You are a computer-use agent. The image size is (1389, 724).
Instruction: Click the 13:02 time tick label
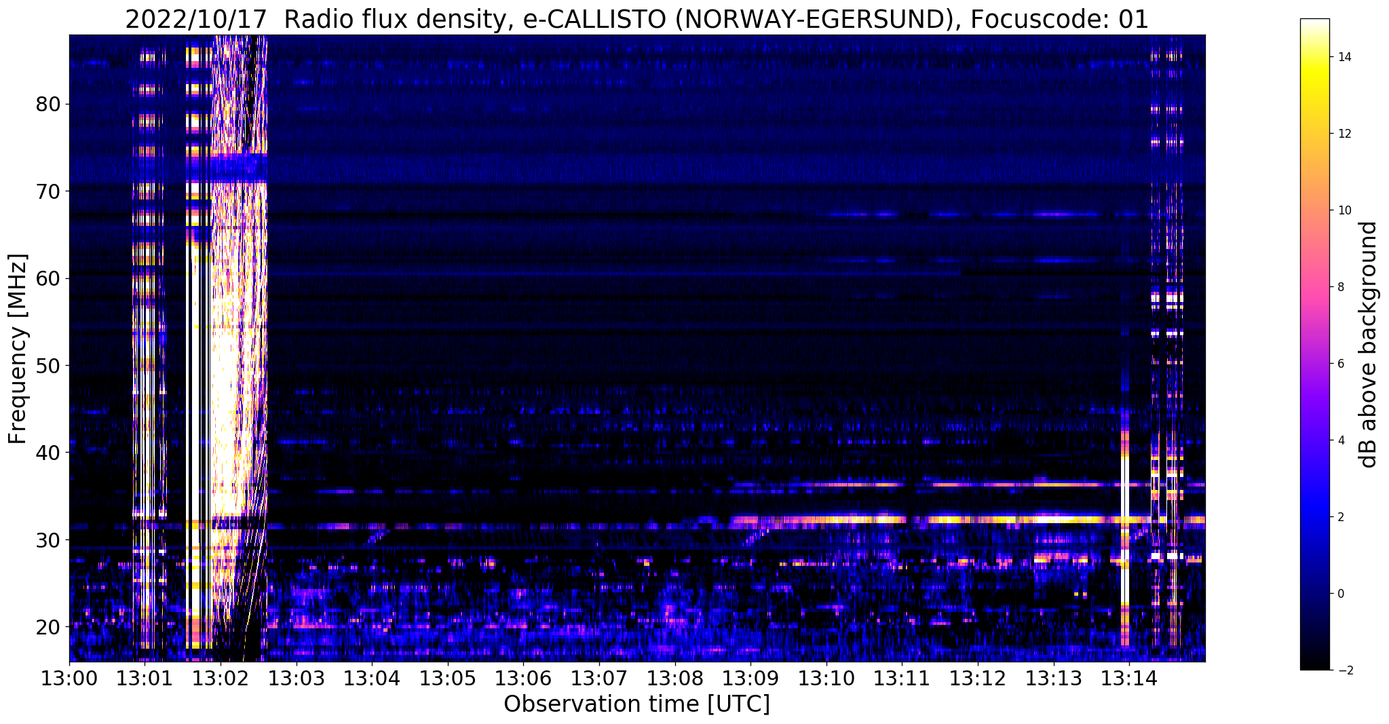coord(221,679)
